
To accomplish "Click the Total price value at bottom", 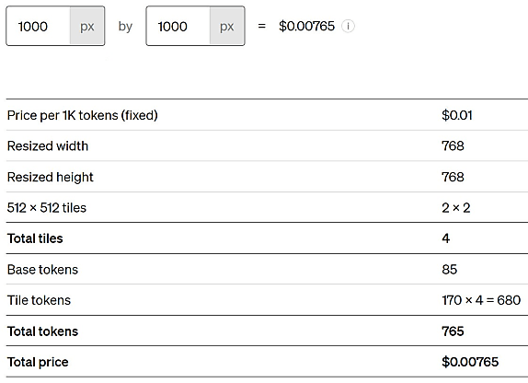I will point(470,362).
